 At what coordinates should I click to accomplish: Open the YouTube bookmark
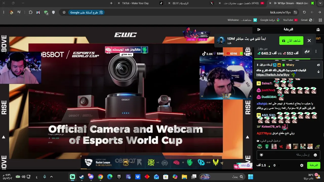tap(290, 20)
